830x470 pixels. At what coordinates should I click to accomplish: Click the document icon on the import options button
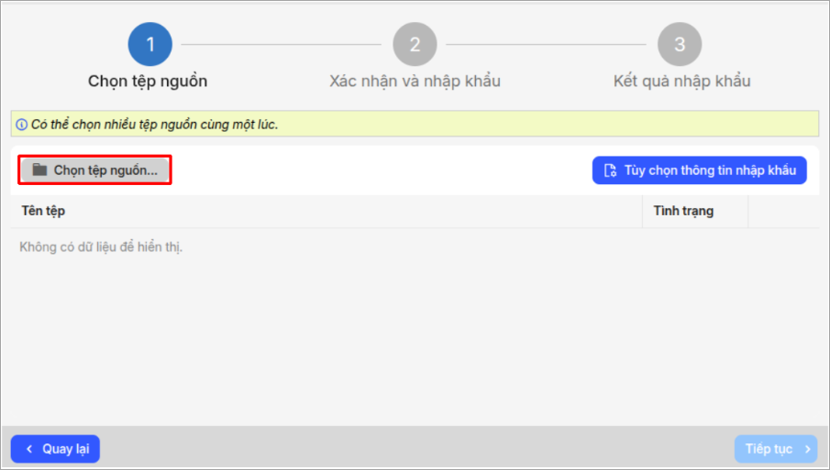tap(610, 170)
